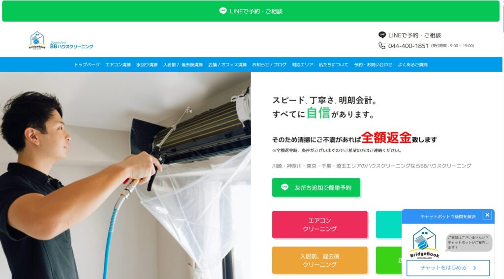Close the chatbot popup with X

tap(487, 215)
